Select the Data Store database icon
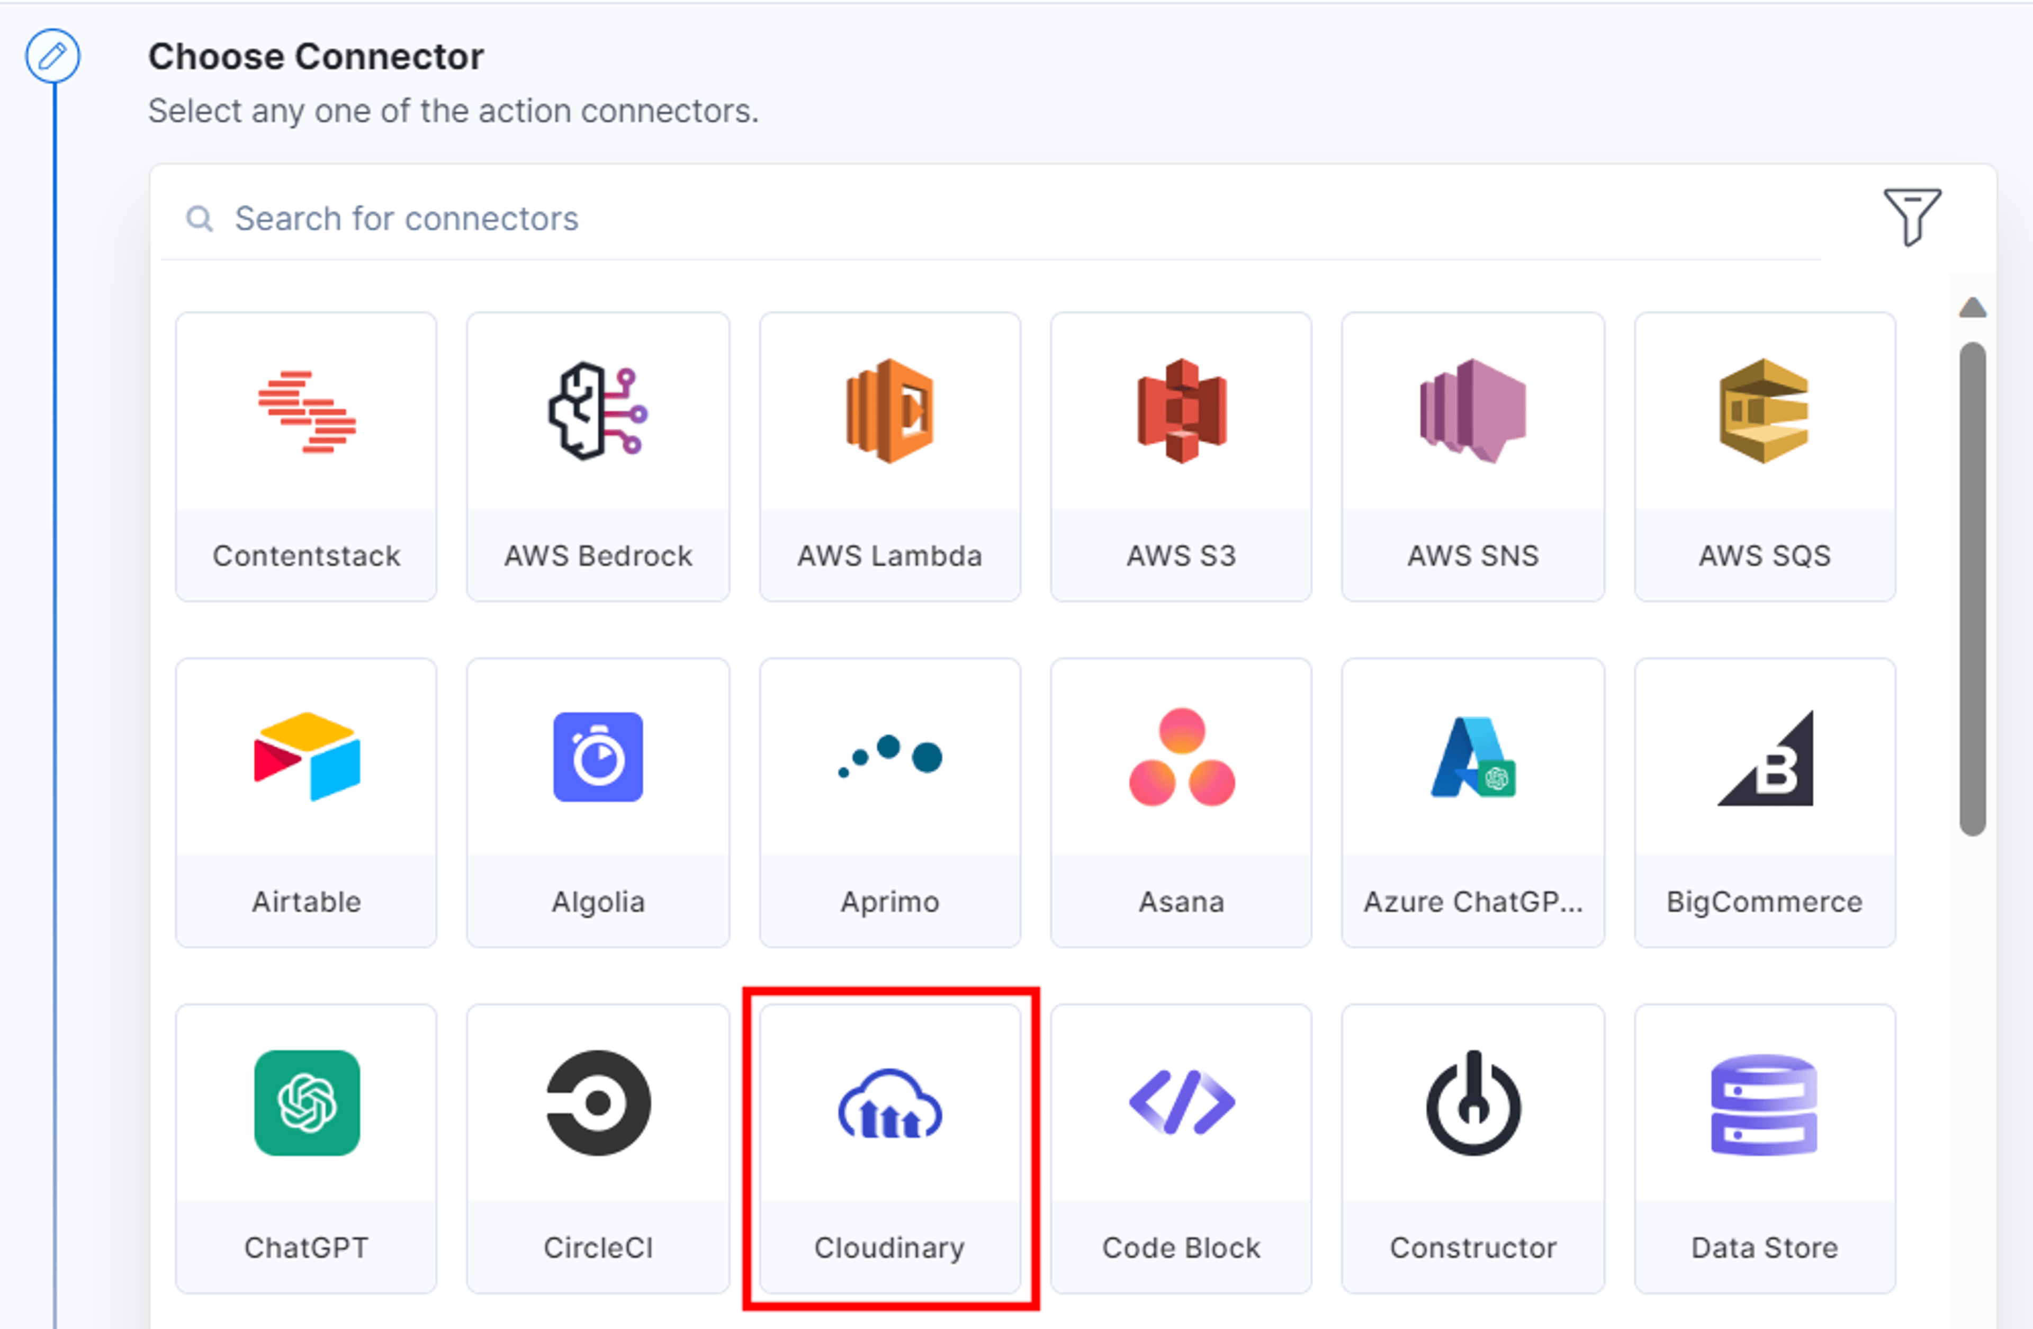Image resolution: width=2033 pixels, height=1329 pixels. pyautogui.click(x=1764, y=1104)
